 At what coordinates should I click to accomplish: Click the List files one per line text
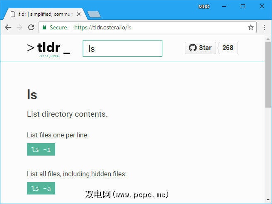coord(58,135)
